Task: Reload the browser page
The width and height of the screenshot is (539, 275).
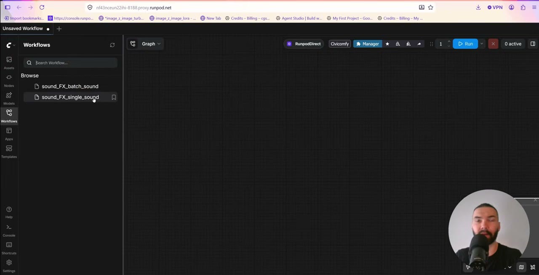Action: [42, 8]
